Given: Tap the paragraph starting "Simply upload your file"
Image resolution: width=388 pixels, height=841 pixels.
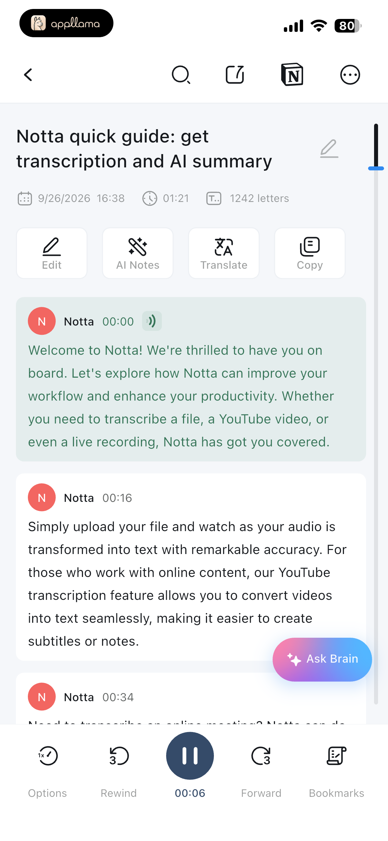Looking at the screenshot, I should [187, 584].
